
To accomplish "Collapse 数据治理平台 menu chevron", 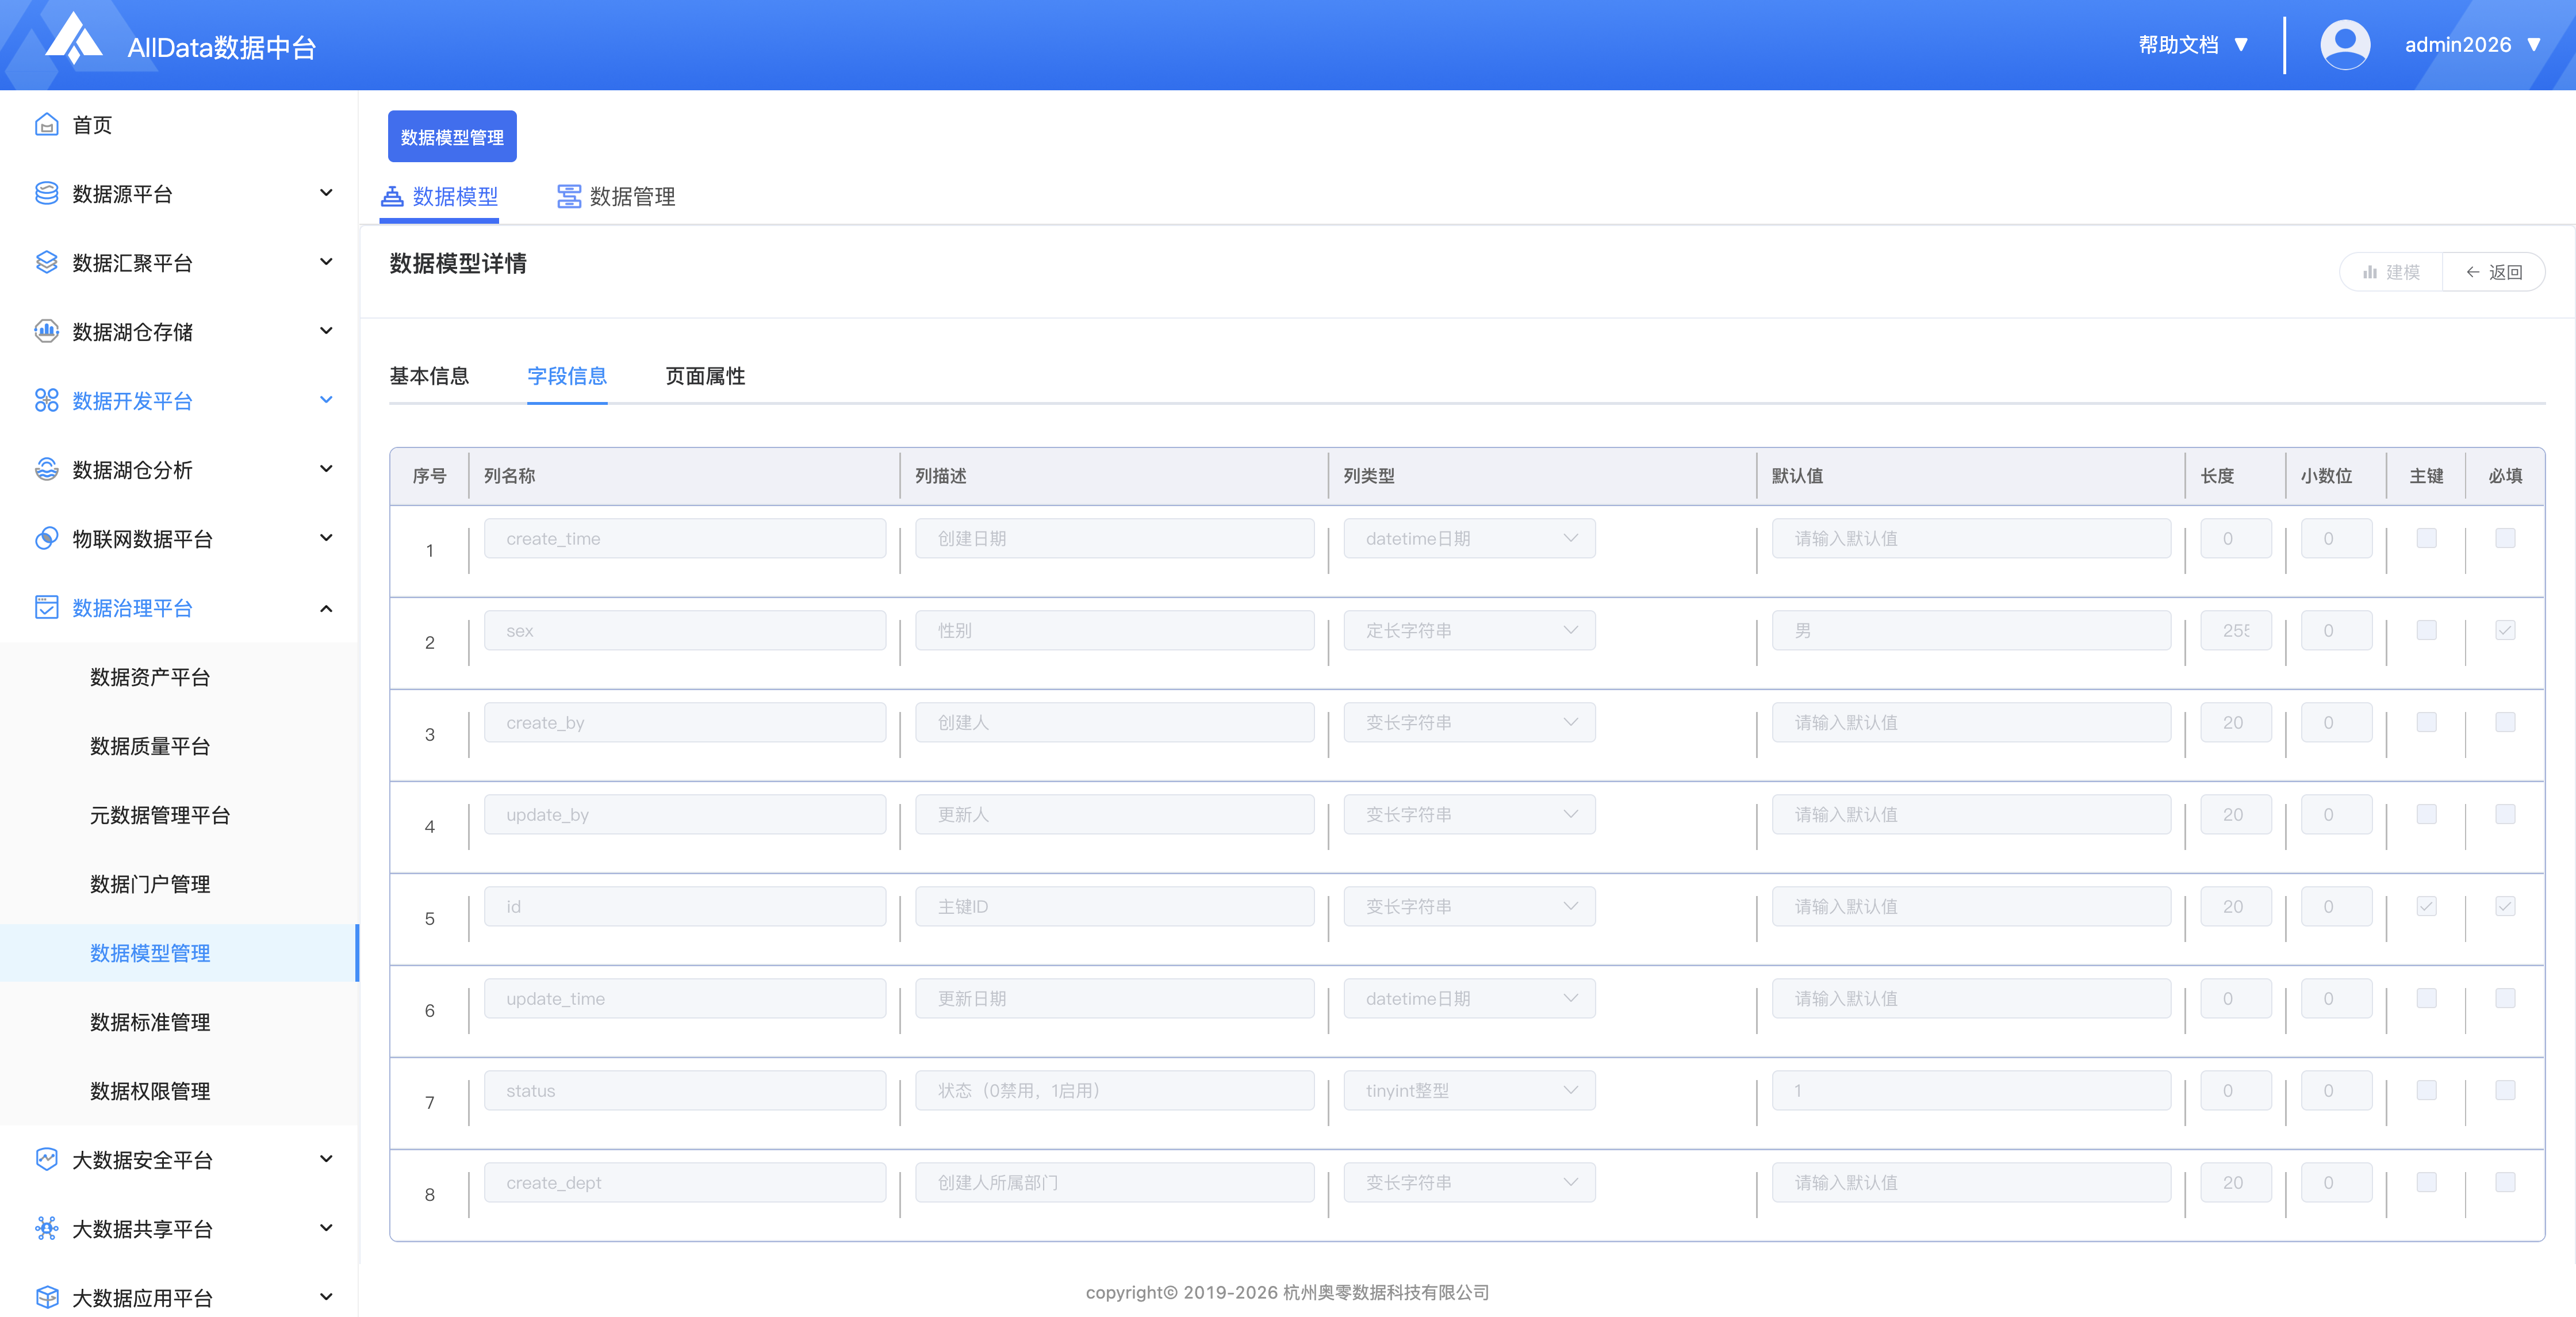I will (x=326, y=608).
